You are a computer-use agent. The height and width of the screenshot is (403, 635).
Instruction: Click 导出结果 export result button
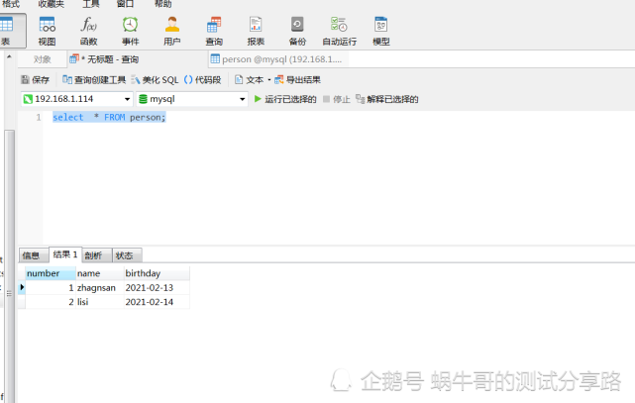(x=297, y=80)
